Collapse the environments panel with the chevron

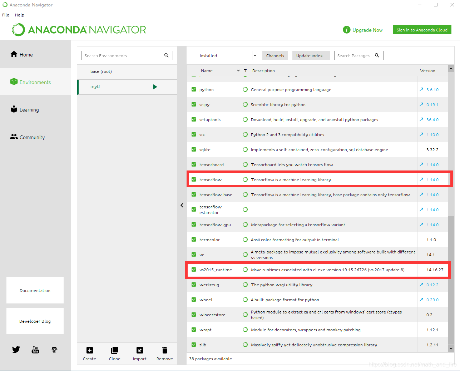(x=182, y=205)
